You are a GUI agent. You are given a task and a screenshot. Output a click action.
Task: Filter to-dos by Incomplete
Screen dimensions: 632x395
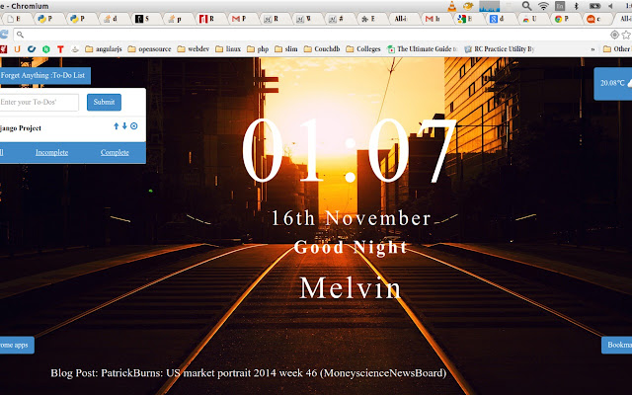[x=51, y=152]
